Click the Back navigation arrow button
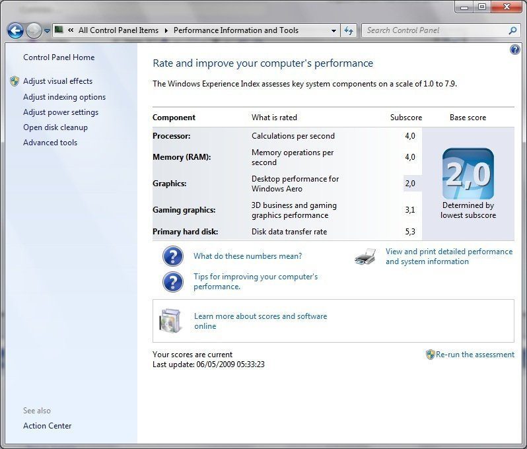The image size is (527, 449). (x=15, y=31)
